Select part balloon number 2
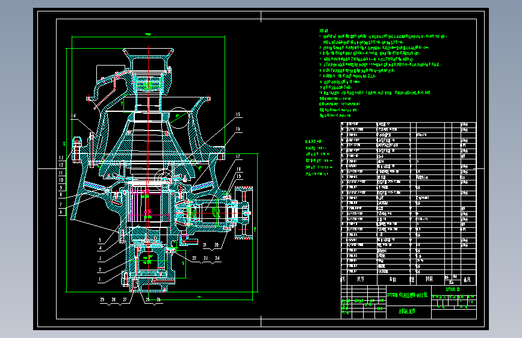 100,269
